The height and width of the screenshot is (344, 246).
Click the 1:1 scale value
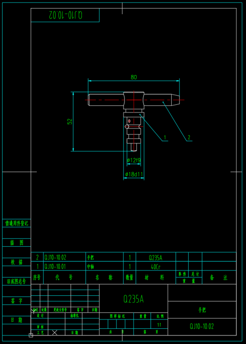(x=159, y=325)
